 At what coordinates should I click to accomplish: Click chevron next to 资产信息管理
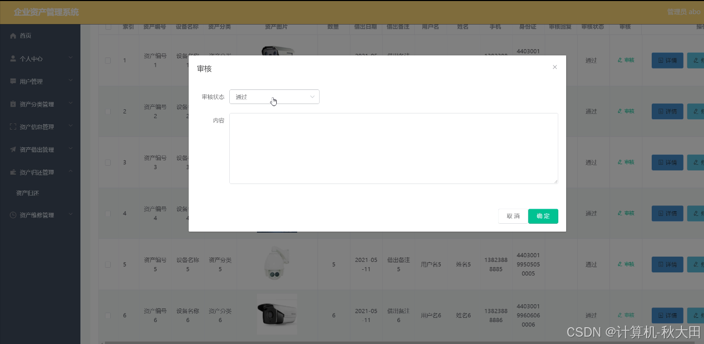pyautogui.click(x=71, y=126)
